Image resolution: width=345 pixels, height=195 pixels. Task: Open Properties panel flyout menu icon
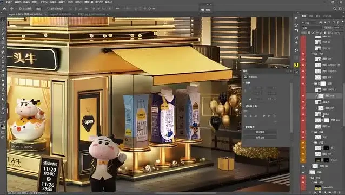pyautogui.click(x=290, y=71)
